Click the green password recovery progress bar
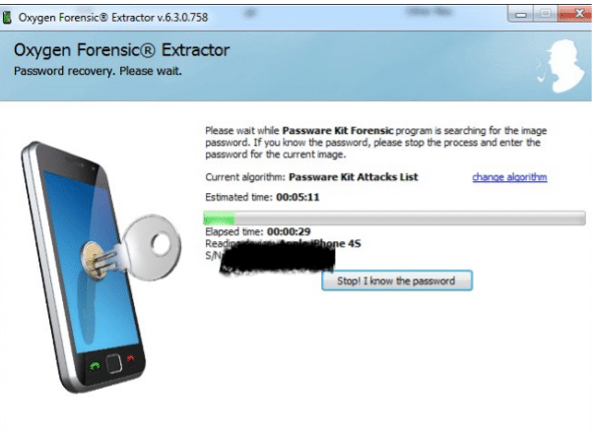Screen dimensions: 595x441 [x=395, y=218]
